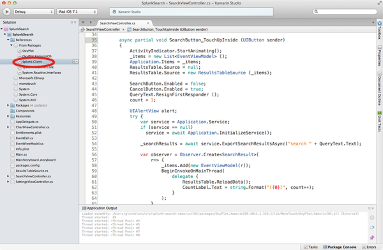
Task: Click the Xamarin Studio status bar
Action: point(191,11)
